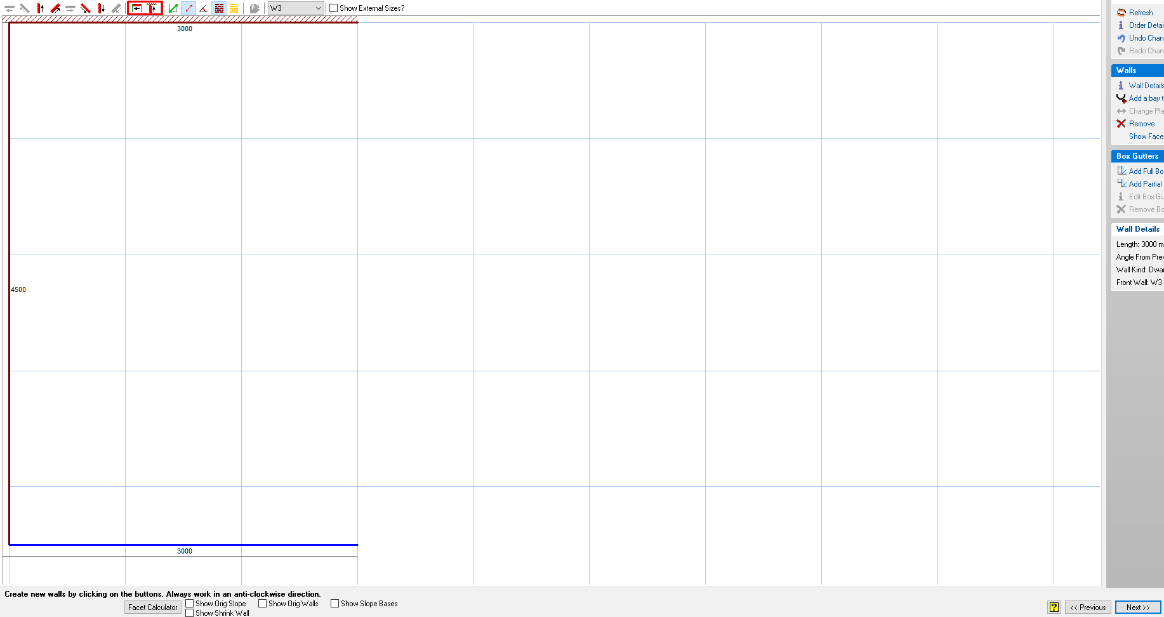This screenshot has height=617, width=1164.
Task: Click the angle measurement icon
Action: [x=204, y=8]
